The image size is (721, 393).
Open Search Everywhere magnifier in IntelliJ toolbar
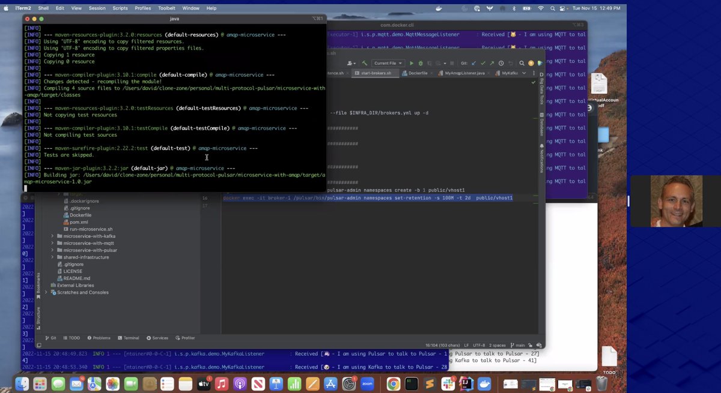coord(522,63)
